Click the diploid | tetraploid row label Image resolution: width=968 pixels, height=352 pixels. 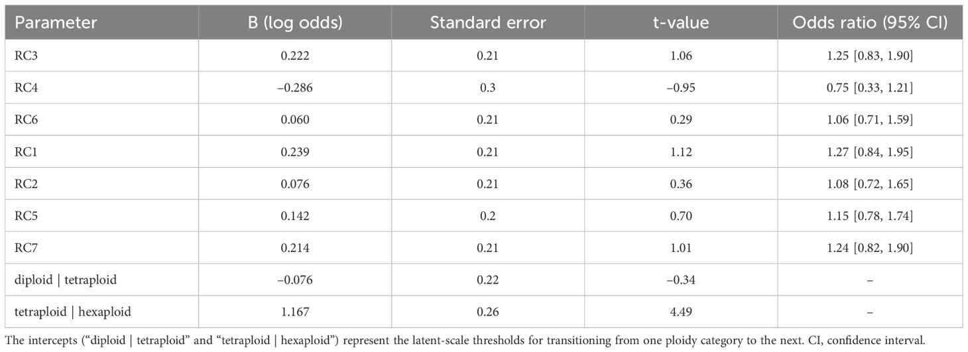point(65,280)
